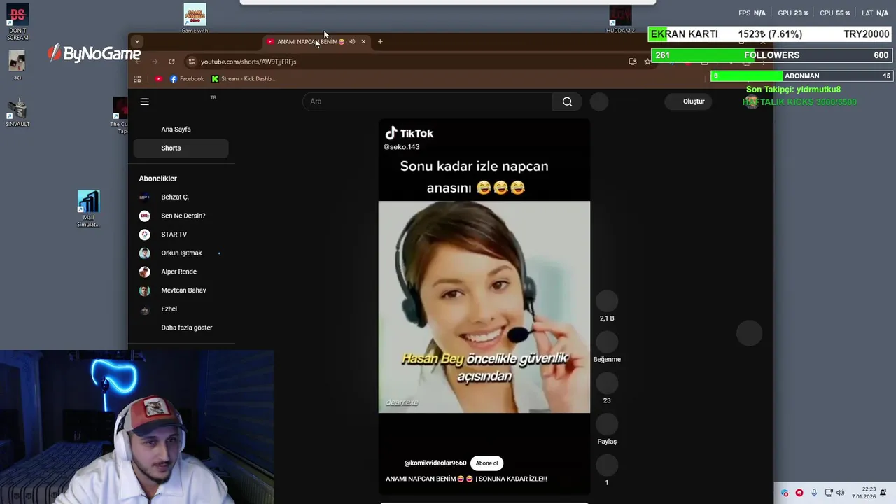Open the volume tray icon
This screenshot has width=896, height=504.
(840, 493)
